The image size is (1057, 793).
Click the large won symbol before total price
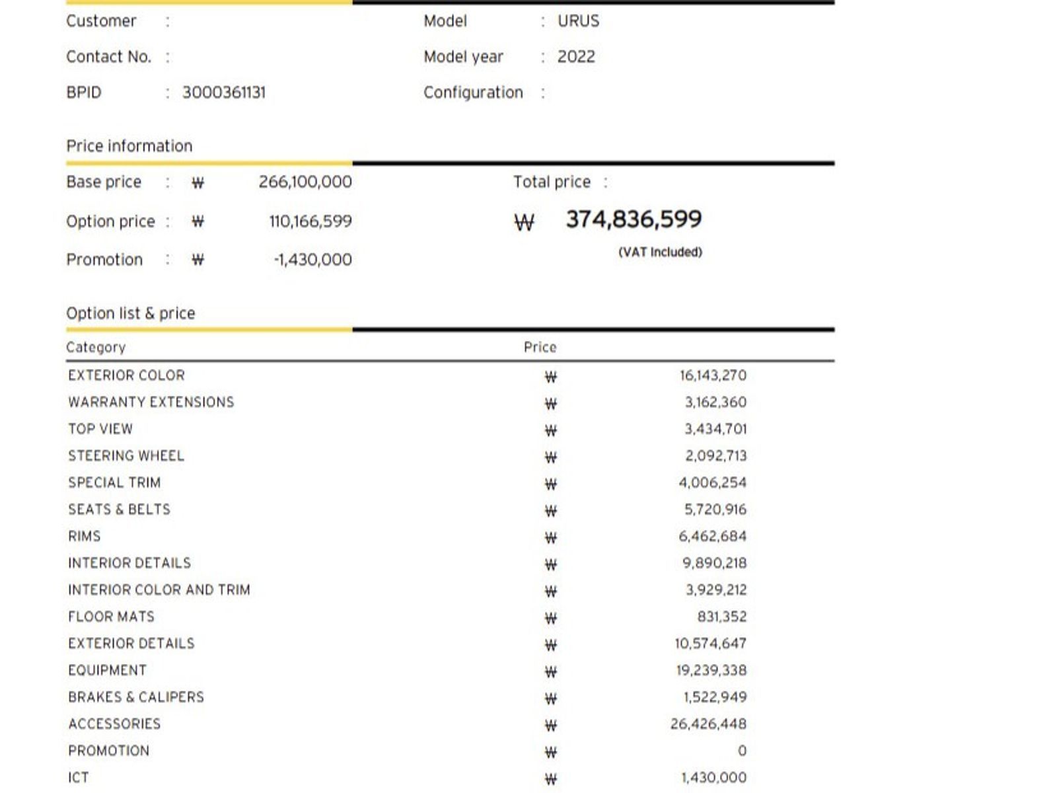(x=524, y=223)
